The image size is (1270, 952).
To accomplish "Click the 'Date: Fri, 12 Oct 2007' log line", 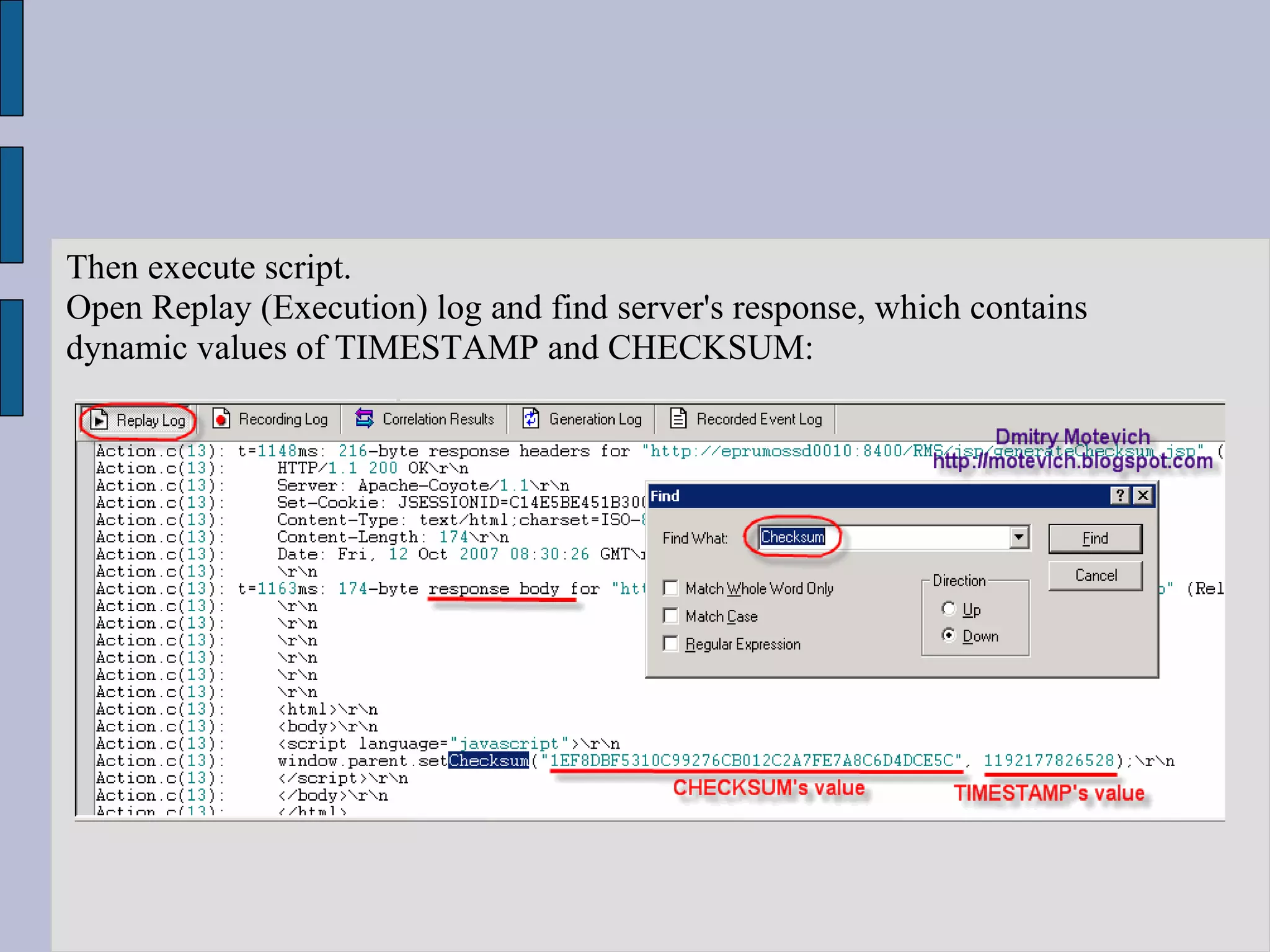I will point(461,554).
